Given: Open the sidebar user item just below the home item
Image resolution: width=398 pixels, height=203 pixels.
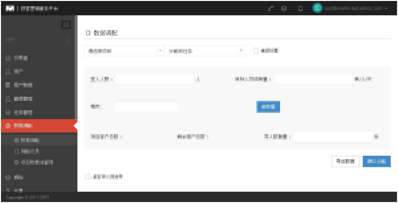Looking at the screenshot, I should coord(38,72).
